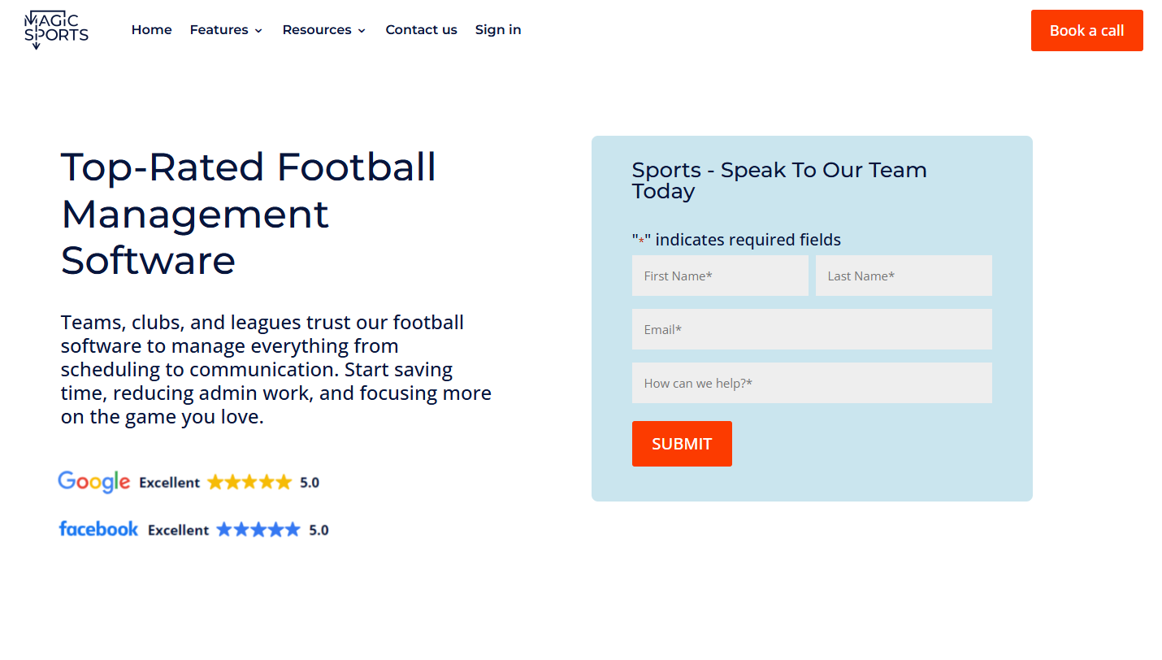This screenshot has height=660, width=1162.
Task: Select the Last Name input field
Action: tap(903, 276)
